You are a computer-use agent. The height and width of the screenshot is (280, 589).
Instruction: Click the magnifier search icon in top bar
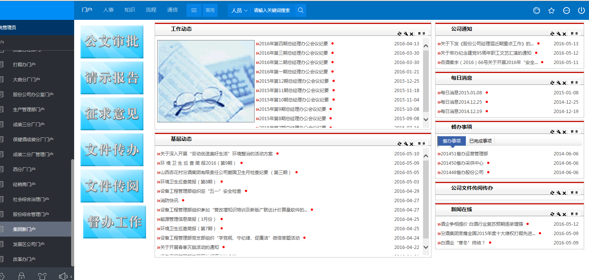coord(301,10)
